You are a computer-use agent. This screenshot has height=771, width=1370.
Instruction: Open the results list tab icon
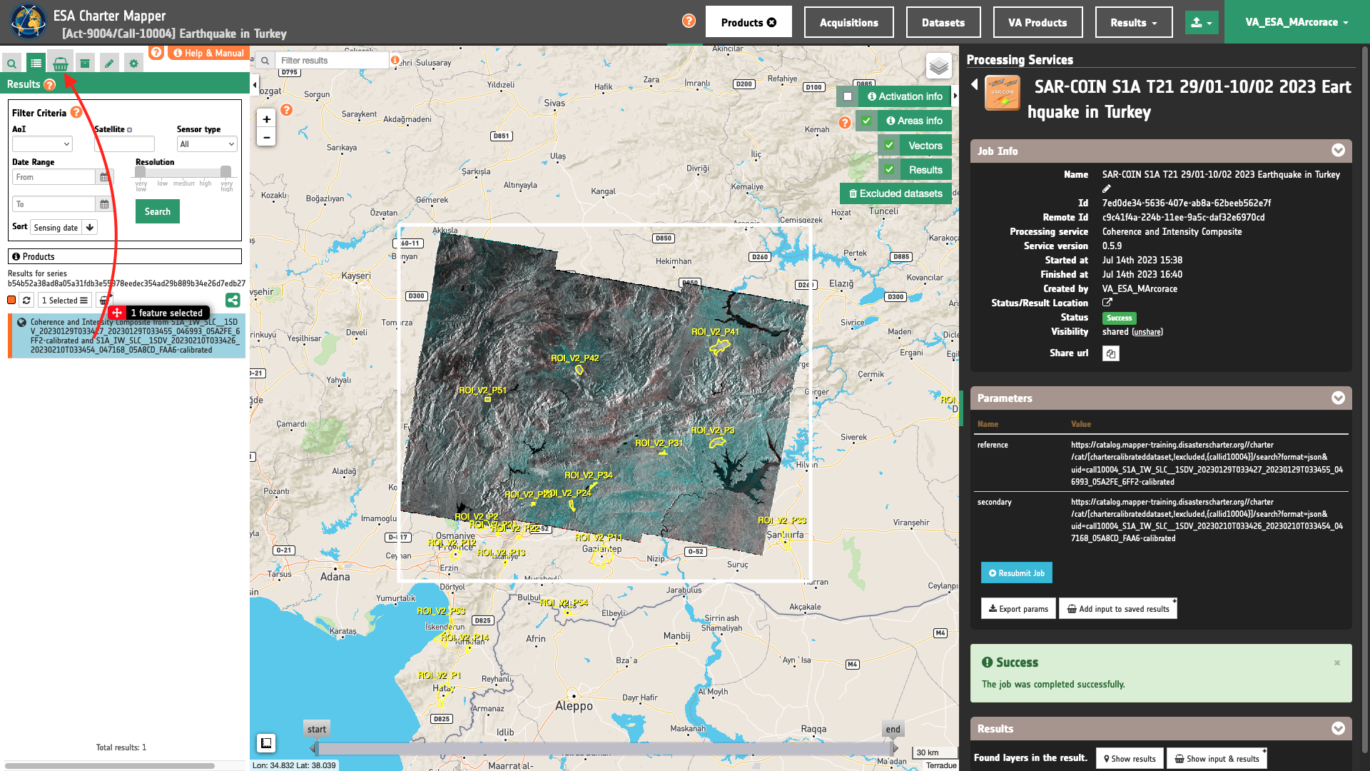click(x=36, y=64)
